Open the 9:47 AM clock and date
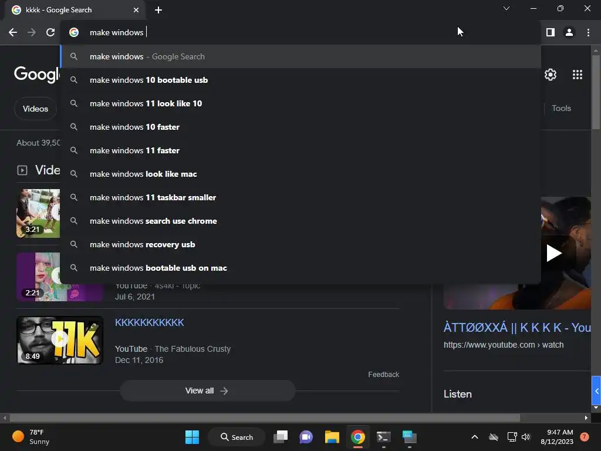 557,437
